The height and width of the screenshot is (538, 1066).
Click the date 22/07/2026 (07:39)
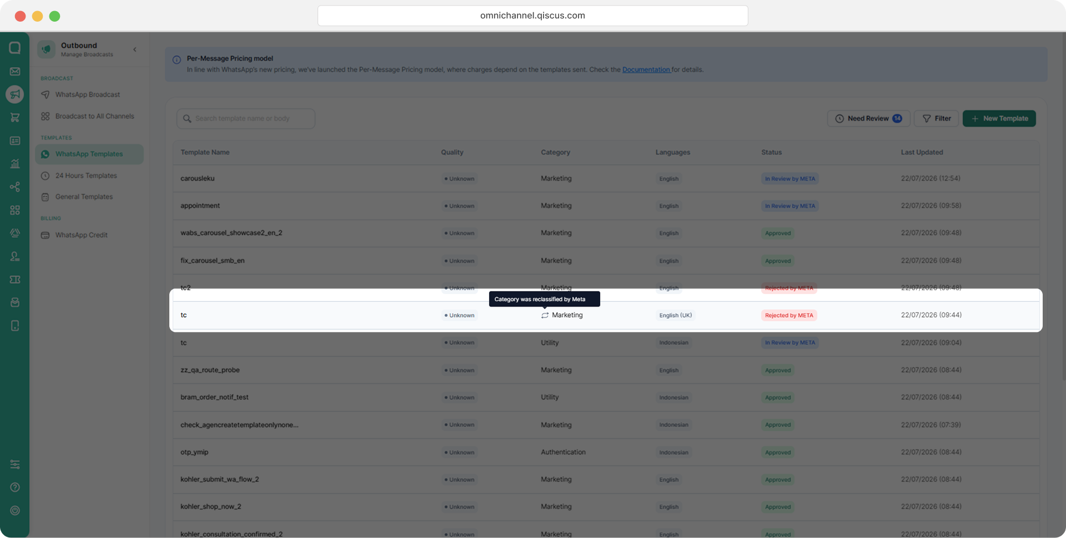pyautogui.click(x=931, y=425)
